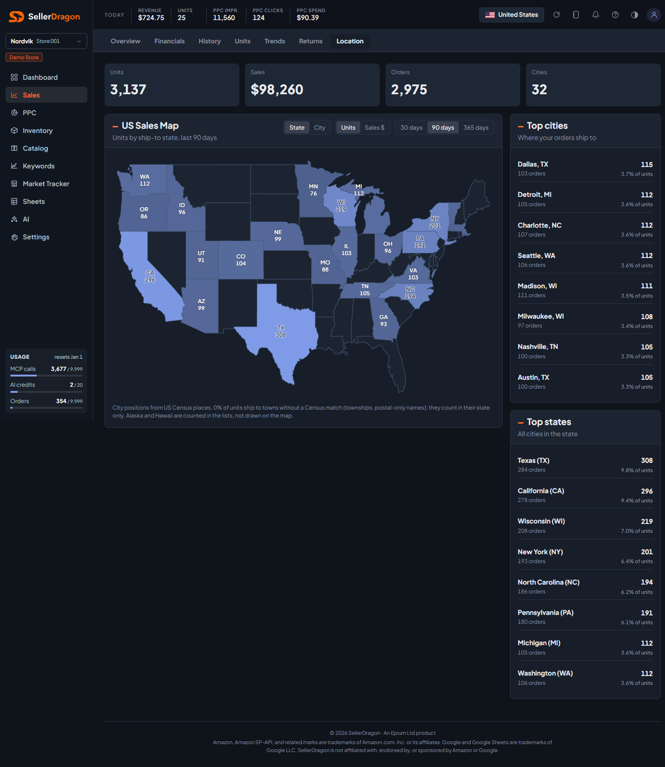Image resolution: width=665 pixels, height=767 pixels.
Task: Set map range to 365 days
Action: click(x=476, y=127)
